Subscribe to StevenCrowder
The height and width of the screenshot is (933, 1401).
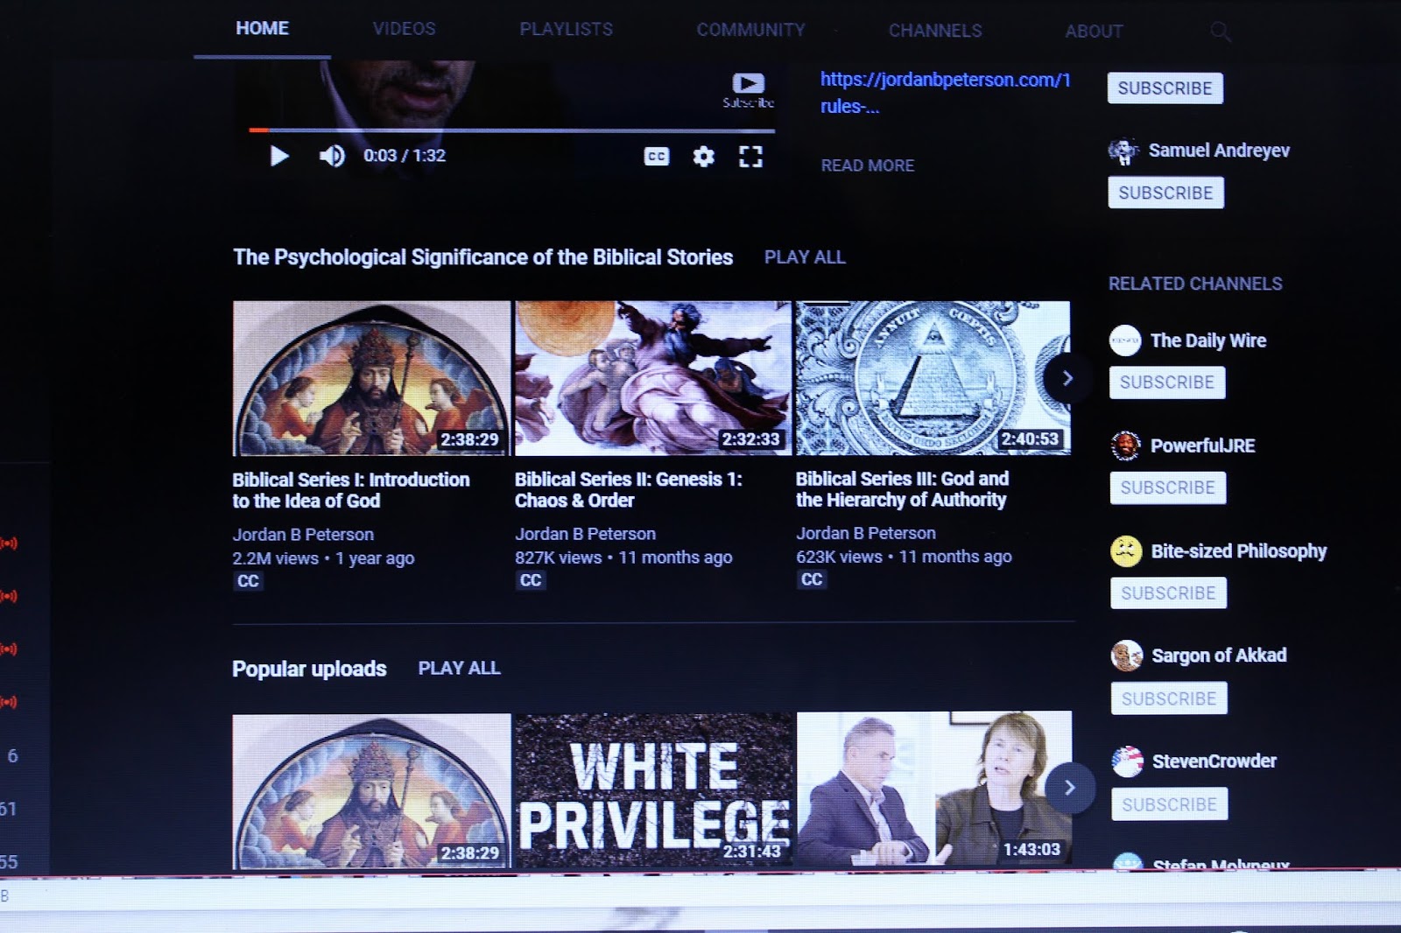coord(1170,804)
